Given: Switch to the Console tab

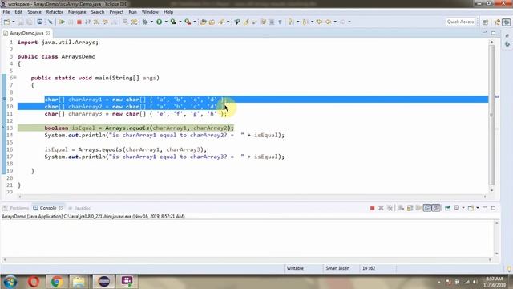Looking at the screenshot, I should 48,208.
